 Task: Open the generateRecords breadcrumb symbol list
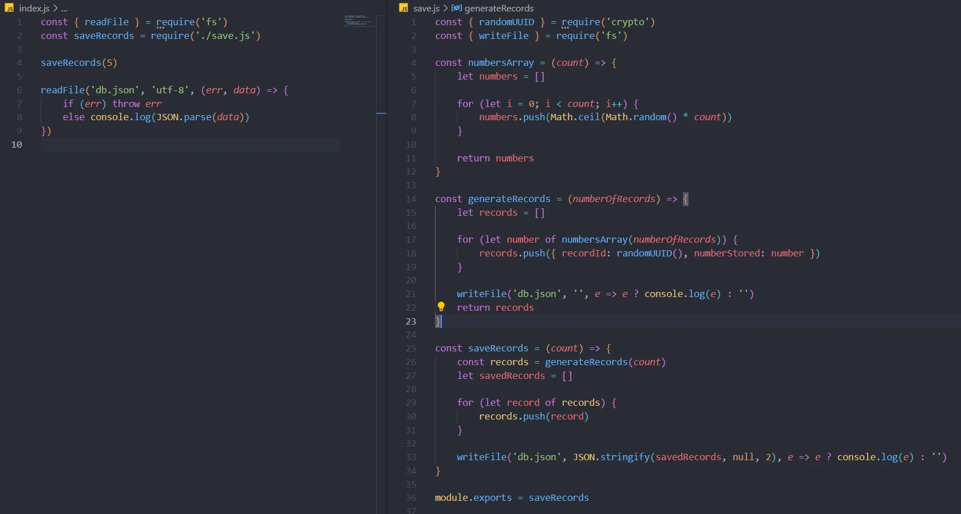click(499, 8)
